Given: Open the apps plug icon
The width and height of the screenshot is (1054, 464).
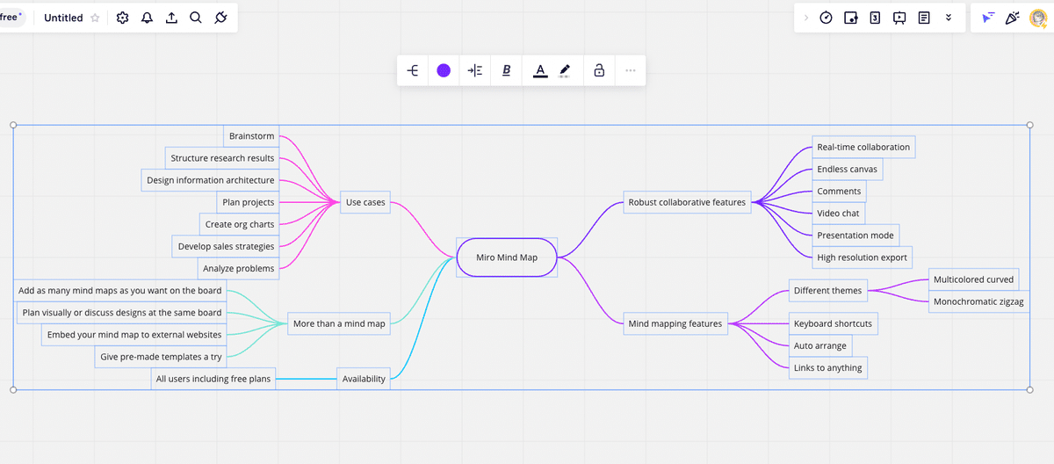Looking at the screenshot, I should 220,18.
